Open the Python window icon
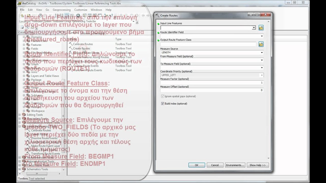326x183 pixels. 100,16
